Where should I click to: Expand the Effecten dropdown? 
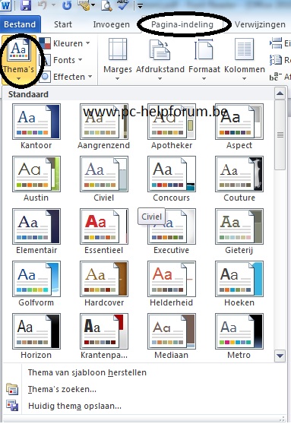pyautogui.click(x=65, y=77)
